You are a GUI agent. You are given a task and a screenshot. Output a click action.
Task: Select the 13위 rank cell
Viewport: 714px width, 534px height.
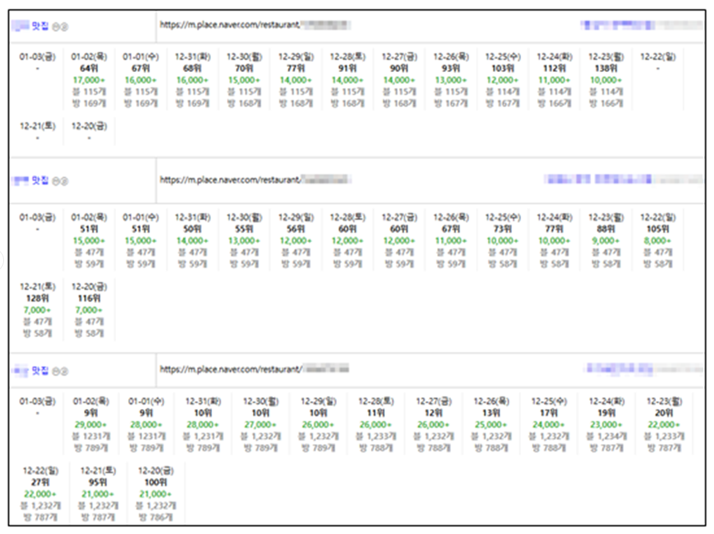[491, 413]
